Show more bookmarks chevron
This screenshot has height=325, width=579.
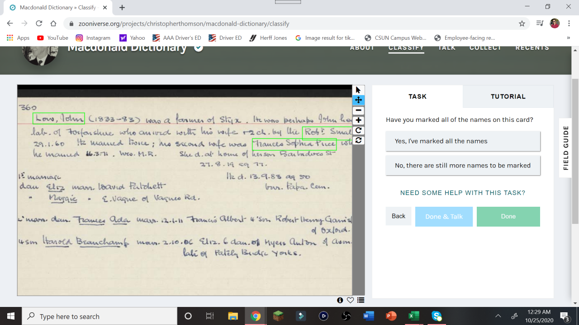pyautogui.click(x=569, y=38)
